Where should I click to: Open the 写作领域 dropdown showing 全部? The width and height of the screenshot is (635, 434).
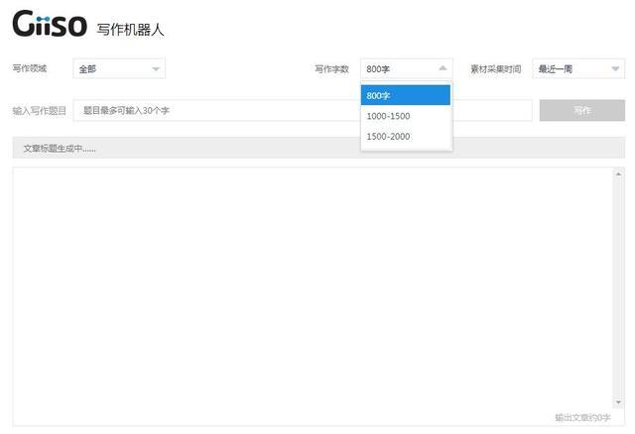119,68
